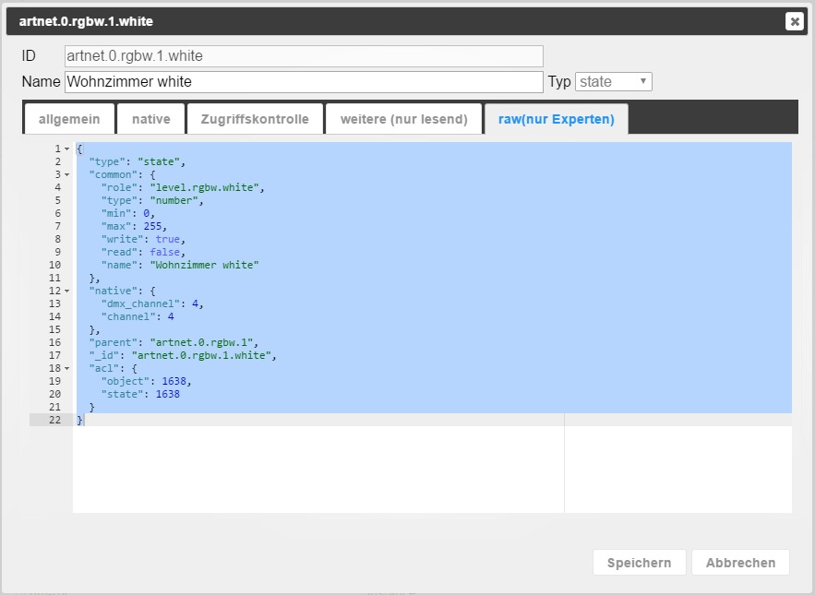815x595 pixels.
Task: Click the "name": "Wohnzimmer white" line
Action: 180,265
